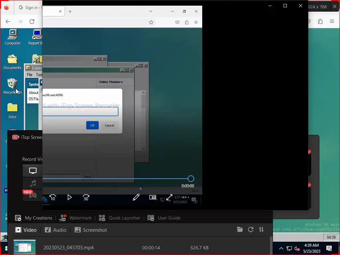
Task: Open the recordings folder via the folder icon
Action: point(240,229)
